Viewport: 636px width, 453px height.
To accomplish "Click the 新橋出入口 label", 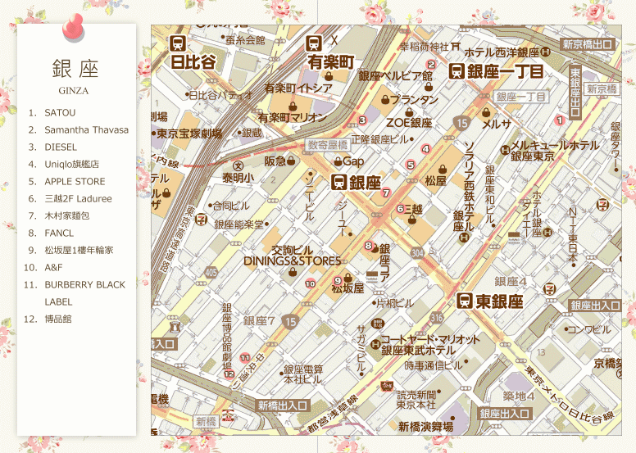I will click(283, 405).
